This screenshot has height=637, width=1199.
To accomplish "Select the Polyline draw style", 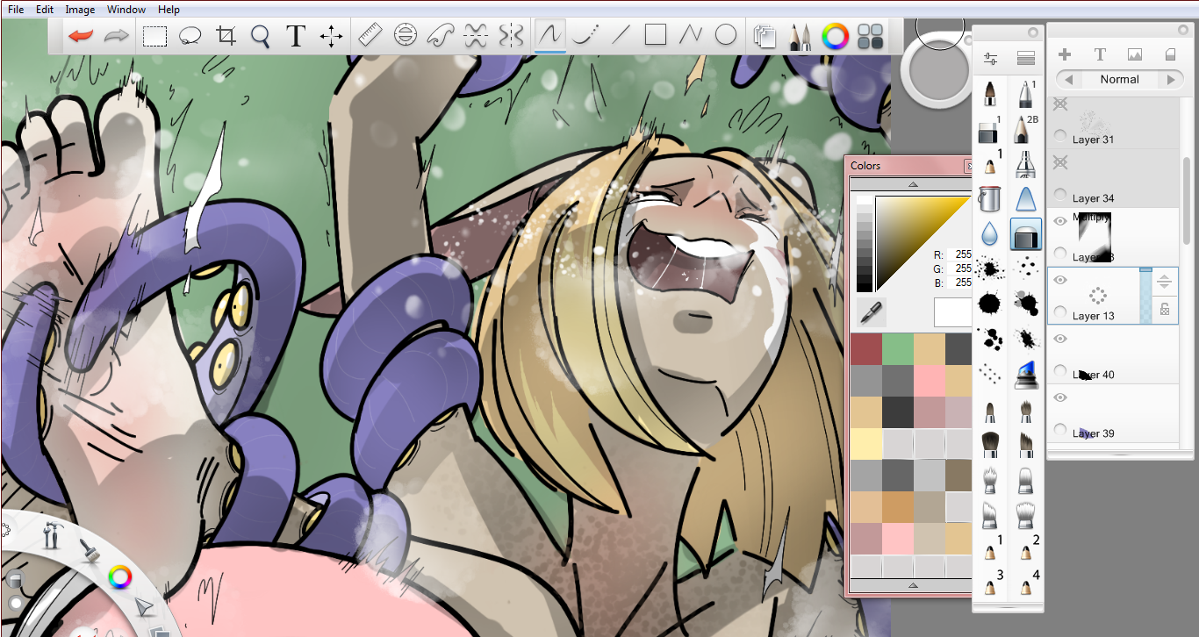I will (691, 36).
